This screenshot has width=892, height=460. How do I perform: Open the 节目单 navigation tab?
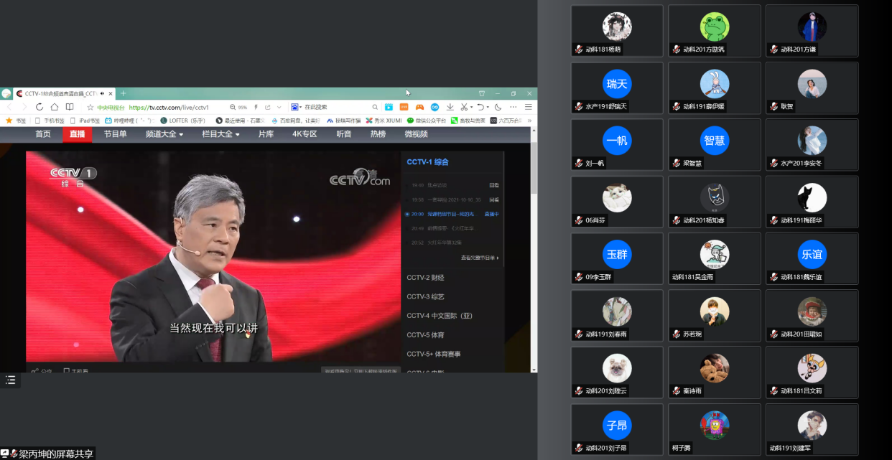(x=115, y=134)
